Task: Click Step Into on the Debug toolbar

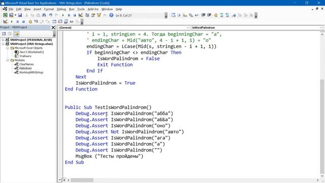Action: (x=36, y=21)
